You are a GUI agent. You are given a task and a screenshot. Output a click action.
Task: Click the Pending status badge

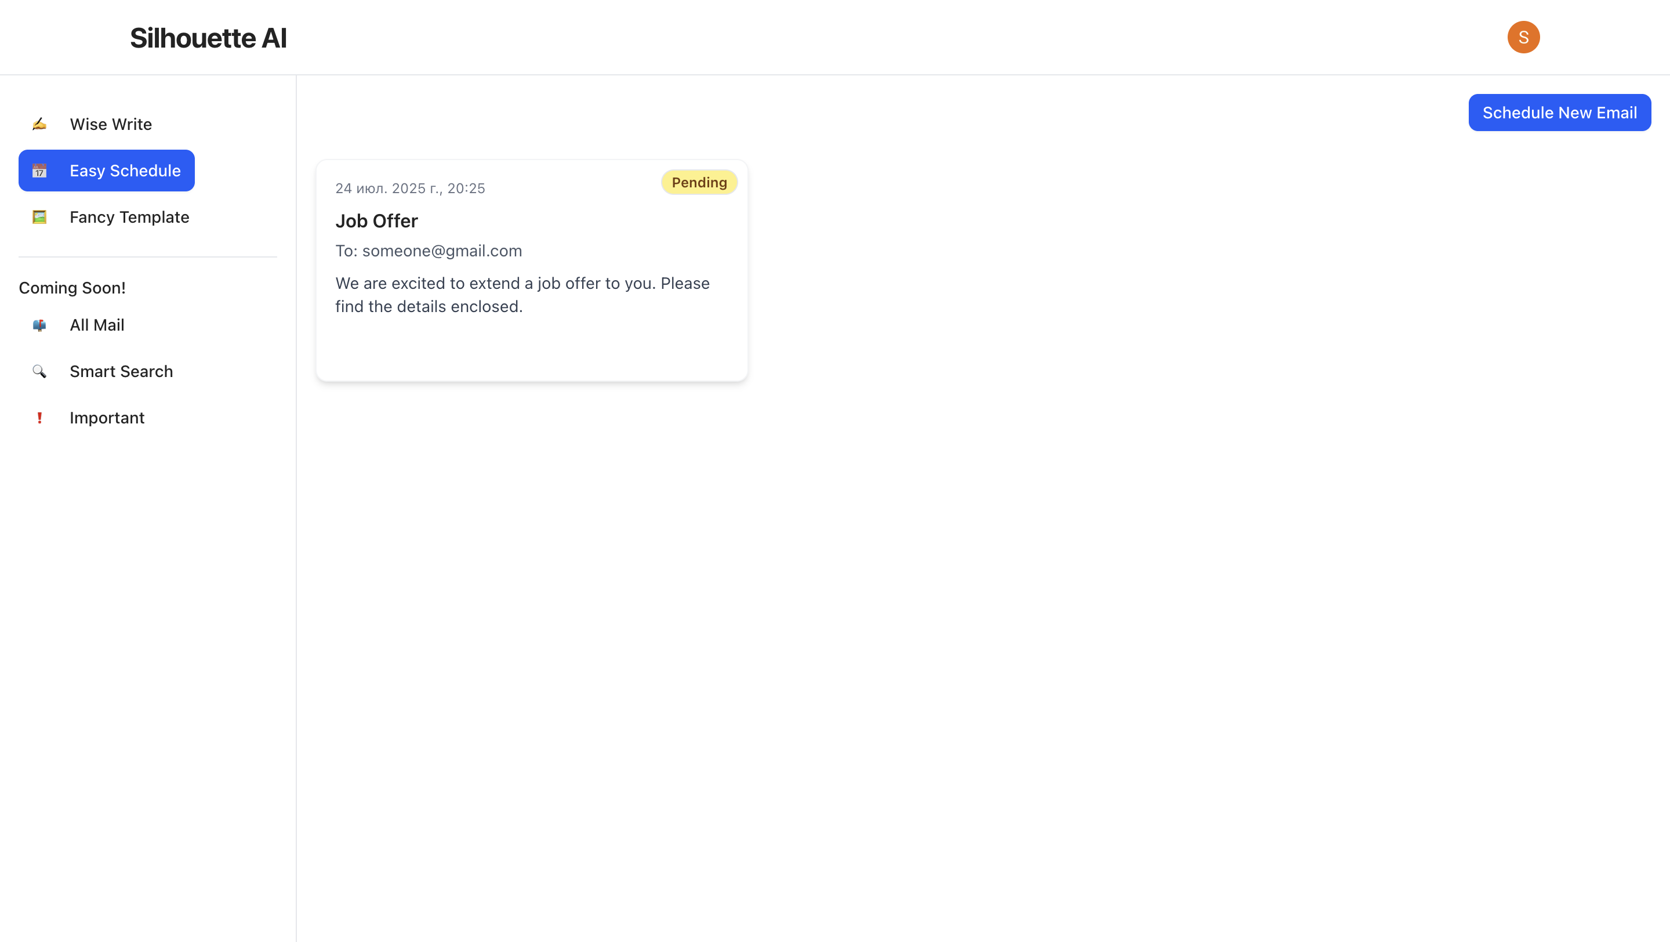(x=699, y=183)
